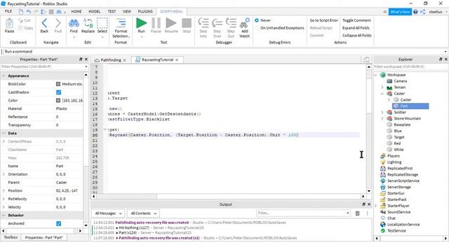
Task: Open the FILE menu
Action: 8,11
